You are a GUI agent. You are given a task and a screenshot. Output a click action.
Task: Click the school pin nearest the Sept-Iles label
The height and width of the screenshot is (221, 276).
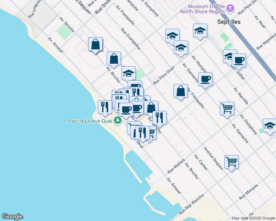pyautogui.click(x=200, y=32)
